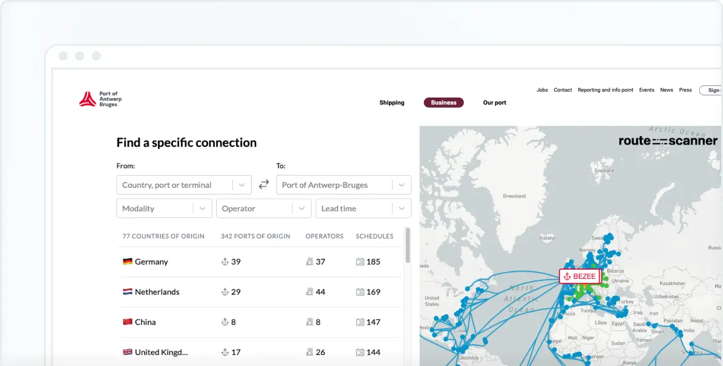Click the Port of Antwerp Bruges logo

(100, 99)
